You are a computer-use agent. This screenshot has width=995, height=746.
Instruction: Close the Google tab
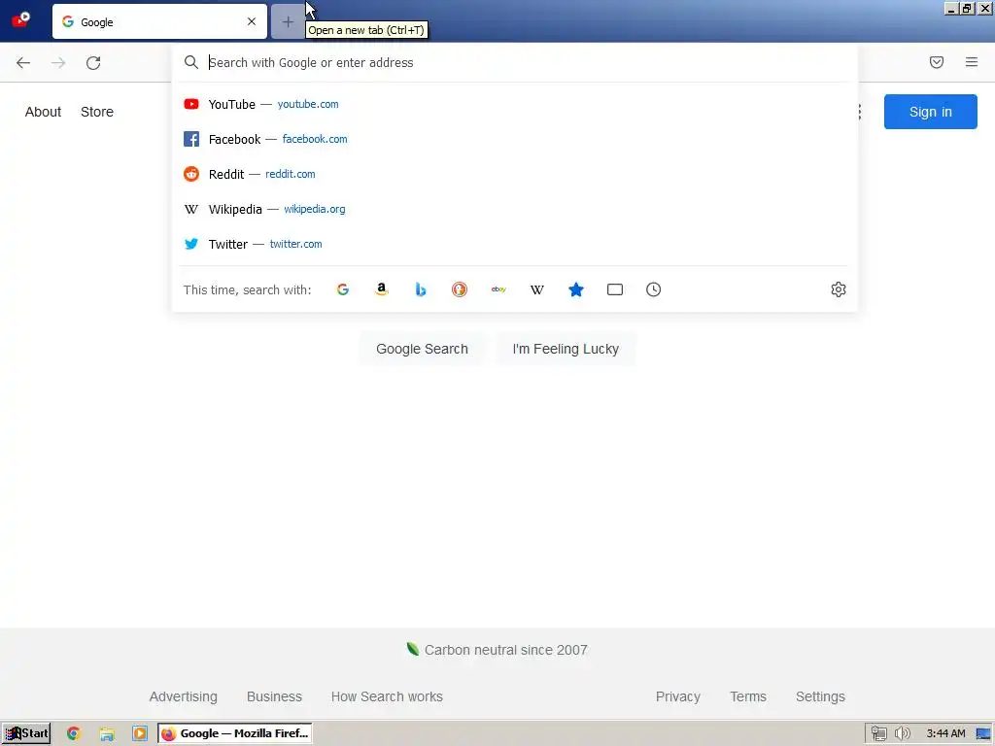click(252, 21)
